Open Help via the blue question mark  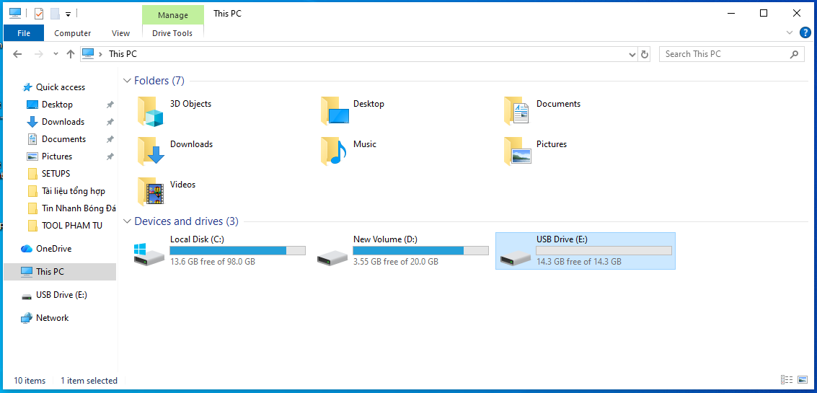[805, 32]
